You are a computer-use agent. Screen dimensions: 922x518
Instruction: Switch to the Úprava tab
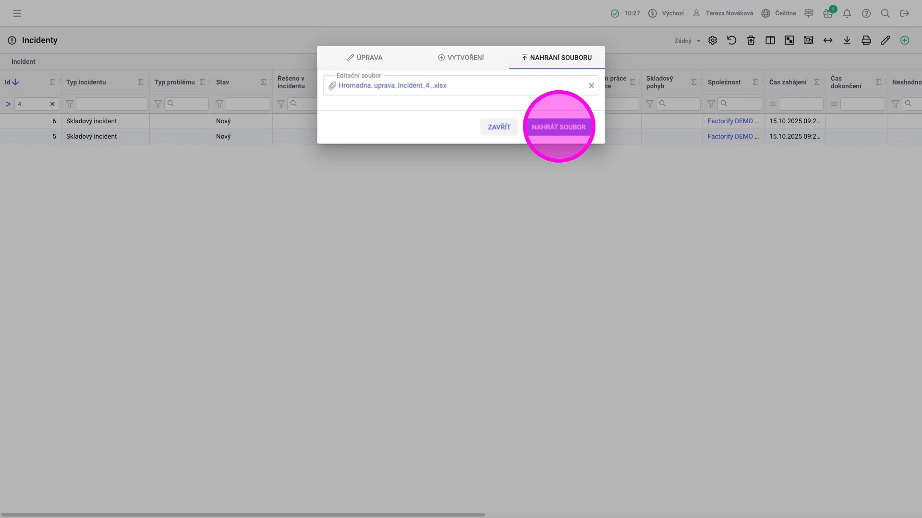tap(365, 58)
